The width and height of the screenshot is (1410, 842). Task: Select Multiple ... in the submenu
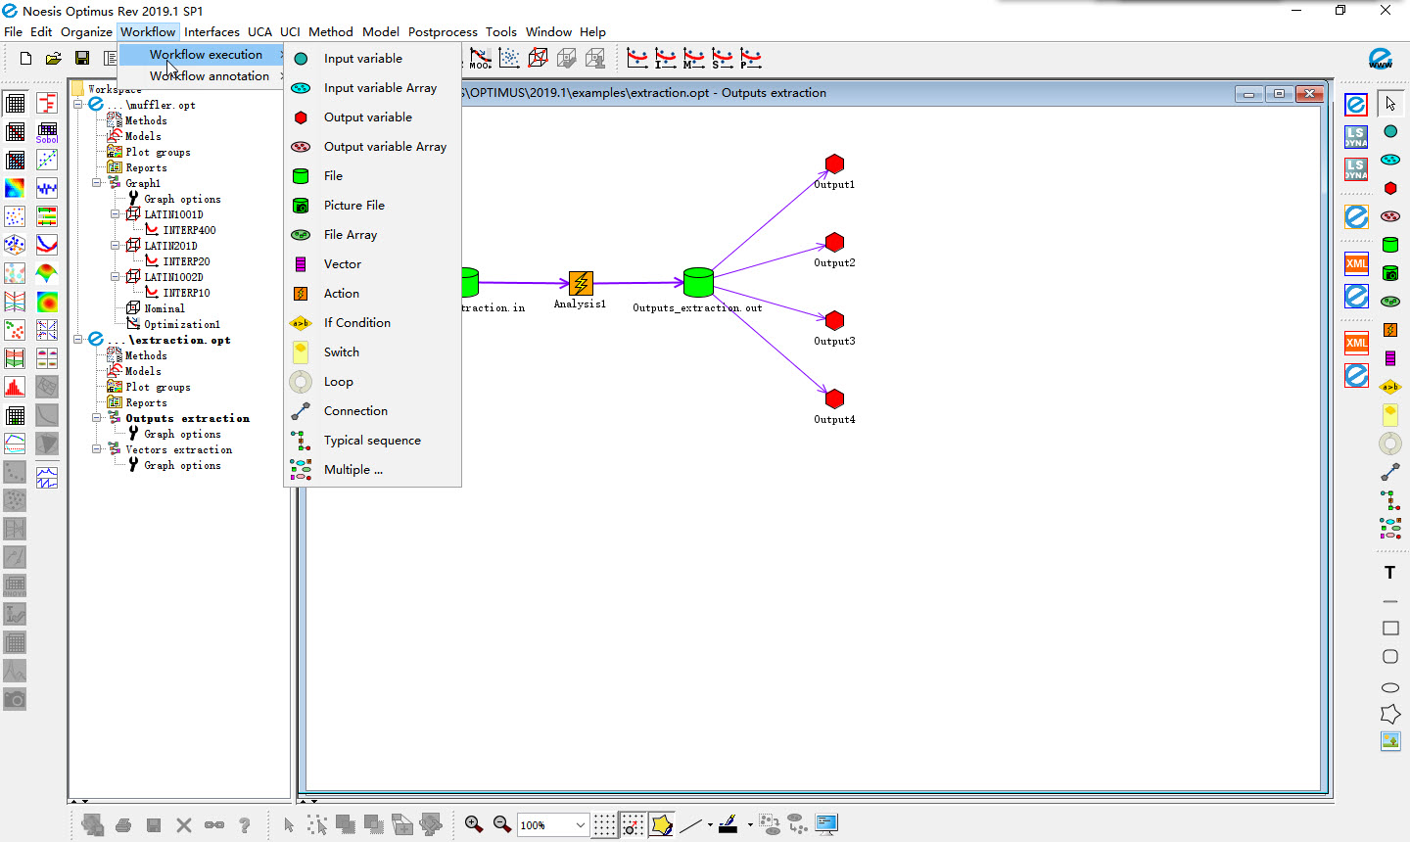[x=372, y=470]
